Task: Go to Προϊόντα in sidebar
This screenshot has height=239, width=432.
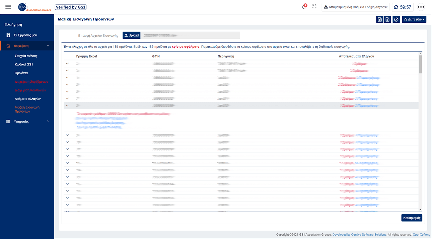Action: pos(21,73)
